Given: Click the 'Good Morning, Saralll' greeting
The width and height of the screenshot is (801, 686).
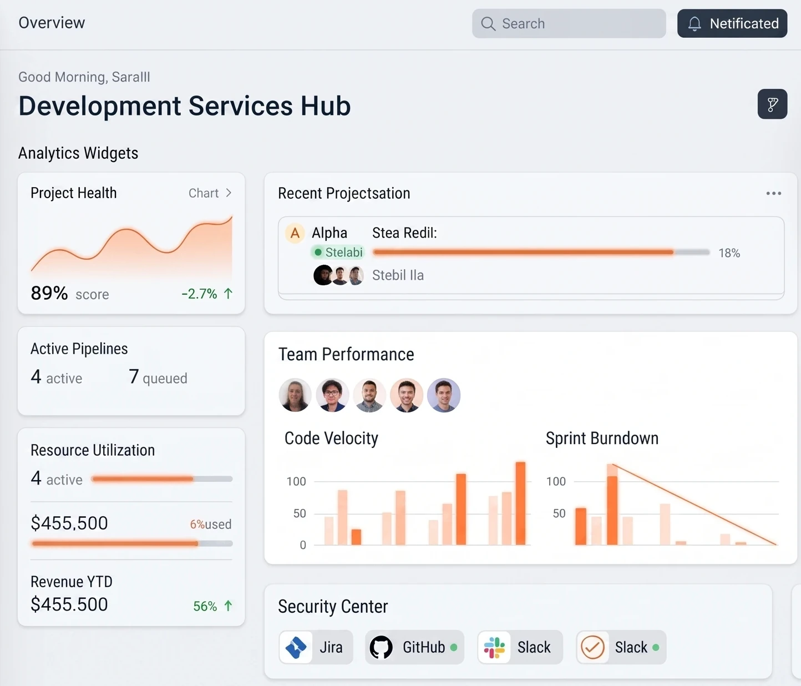Looking at the screenshot, I should point(84,77).
